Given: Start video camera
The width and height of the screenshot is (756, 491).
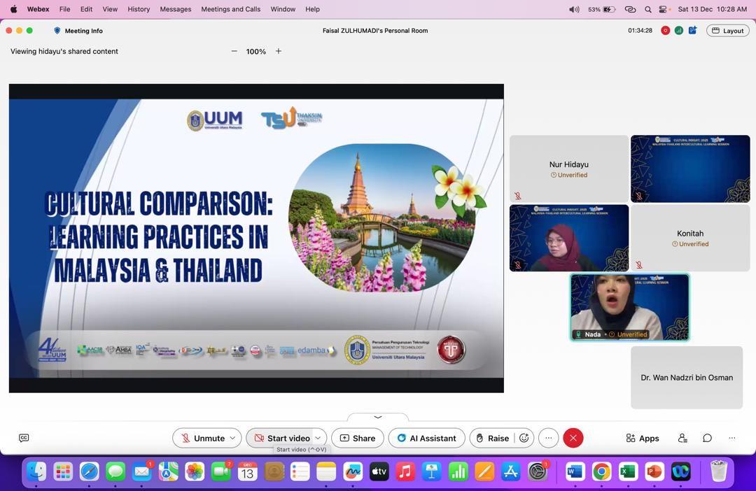Looking at the screenshot, I should pos(281,438).
